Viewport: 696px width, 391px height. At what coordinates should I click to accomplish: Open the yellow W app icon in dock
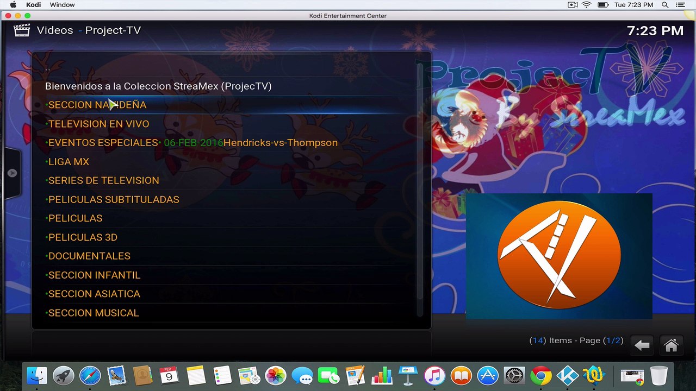click(594, 375)
